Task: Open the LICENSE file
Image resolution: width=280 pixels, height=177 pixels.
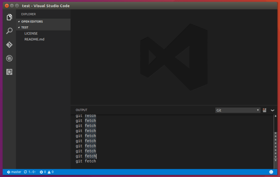Action: tap(31, 33)
